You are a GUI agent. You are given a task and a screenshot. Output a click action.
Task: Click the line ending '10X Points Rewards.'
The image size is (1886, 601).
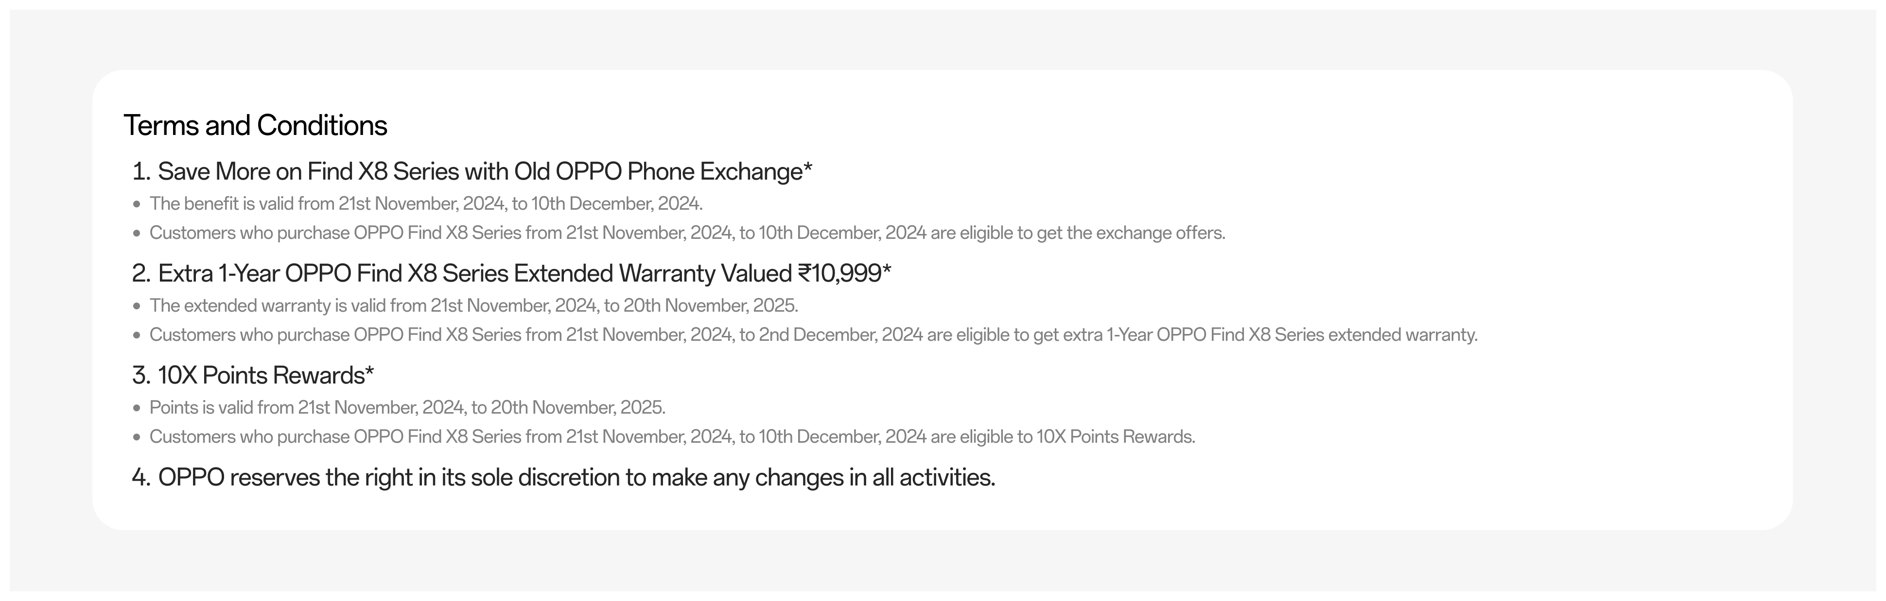671,437
